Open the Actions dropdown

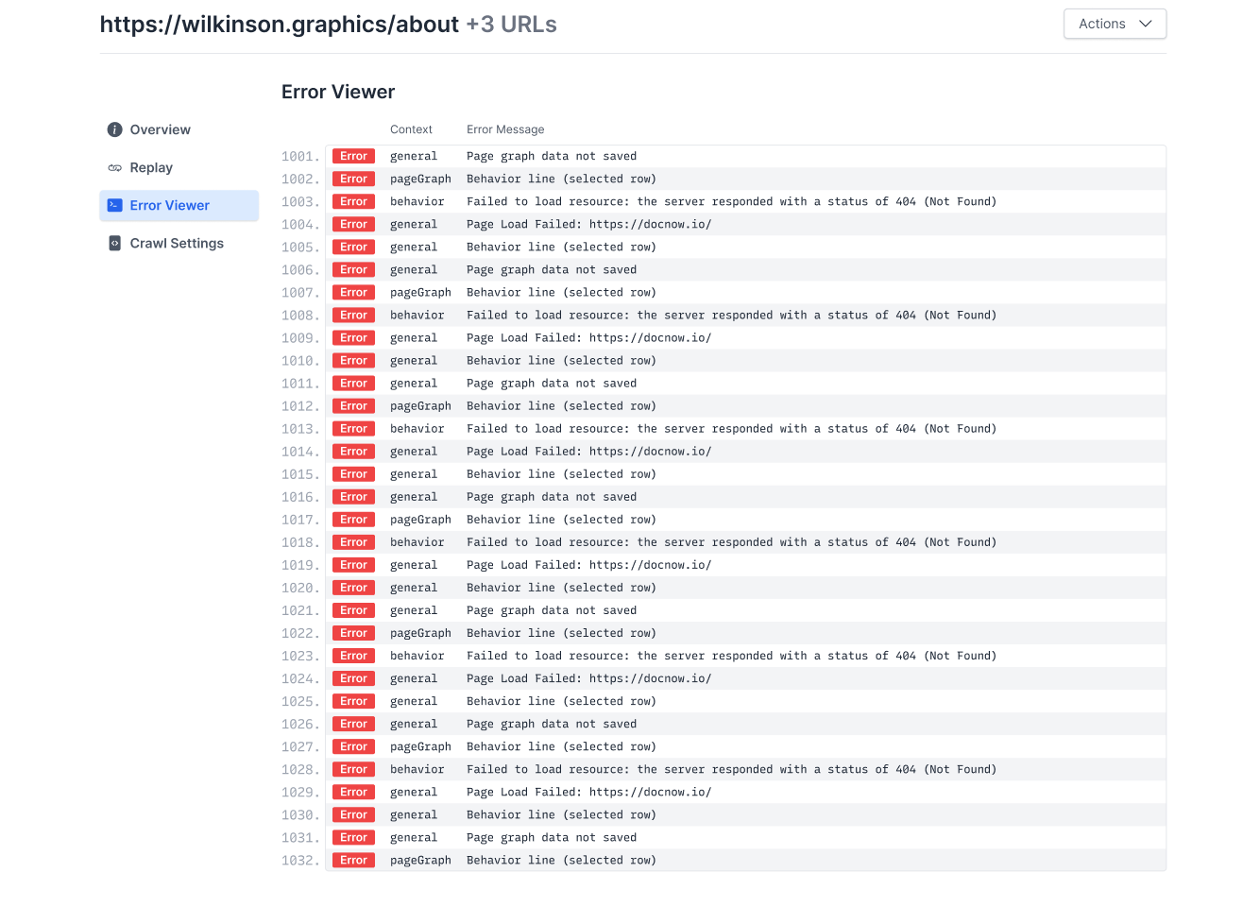click(x=1115, y=24)
